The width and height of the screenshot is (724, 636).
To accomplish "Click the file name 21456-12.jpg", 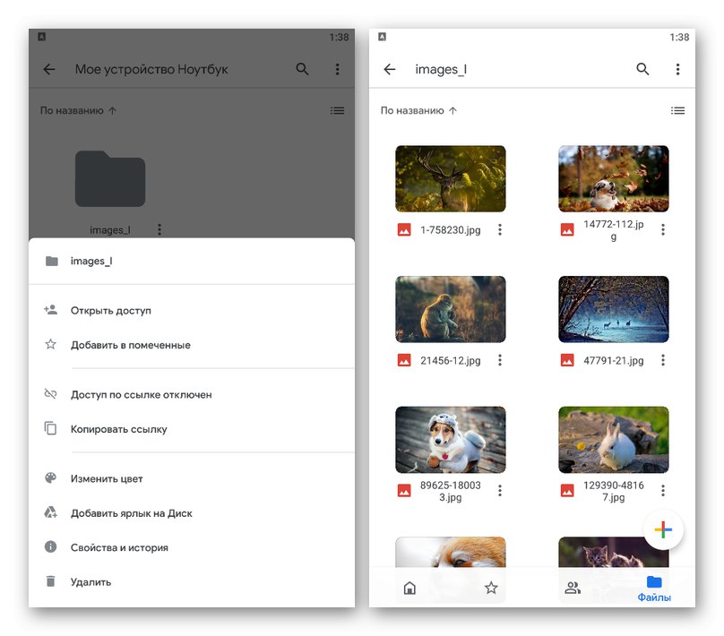I will 450,360.
